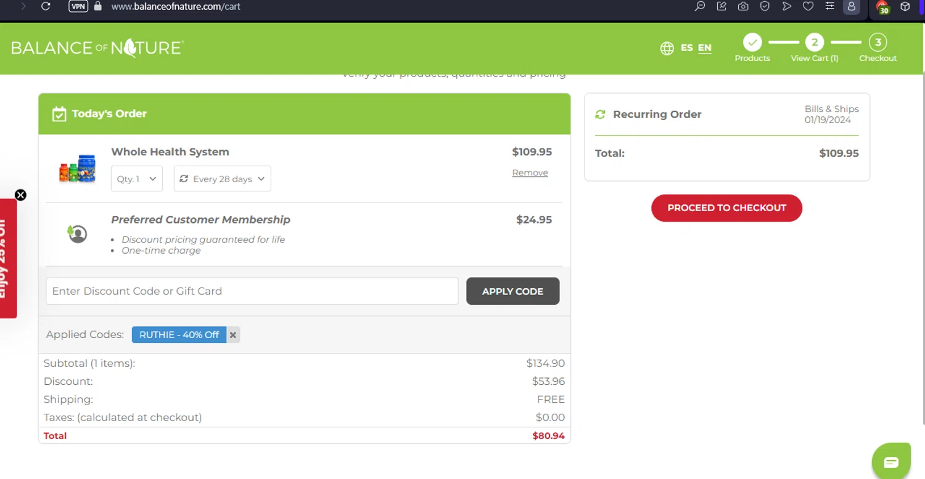The height and width of the screenshot is (479, 925).
Task: Open the Qty. 1 quantity dropdown
Action: pos(137,179)
